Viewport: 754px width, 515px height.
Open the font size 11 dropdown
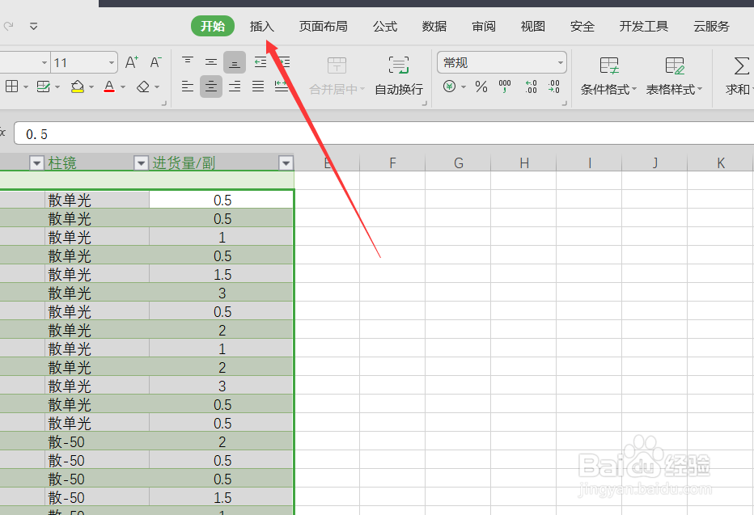[111, 62]
